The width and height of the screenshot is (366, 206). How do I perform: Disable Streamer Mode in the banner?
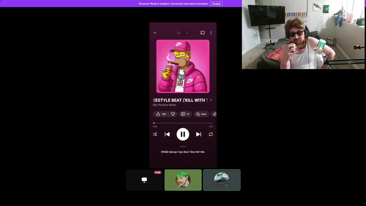(216, 4)
